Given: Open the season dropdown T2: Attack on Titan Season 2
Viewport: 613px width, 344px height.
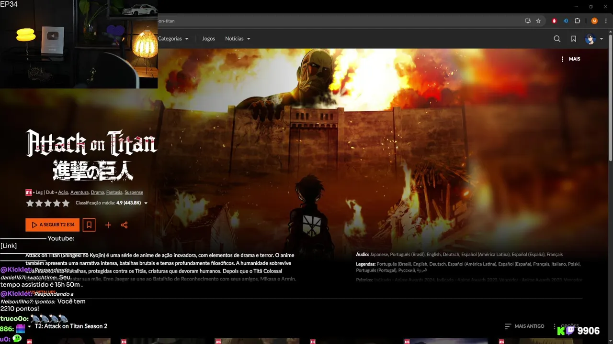Looking at the screenshot, I should [67, 326].
